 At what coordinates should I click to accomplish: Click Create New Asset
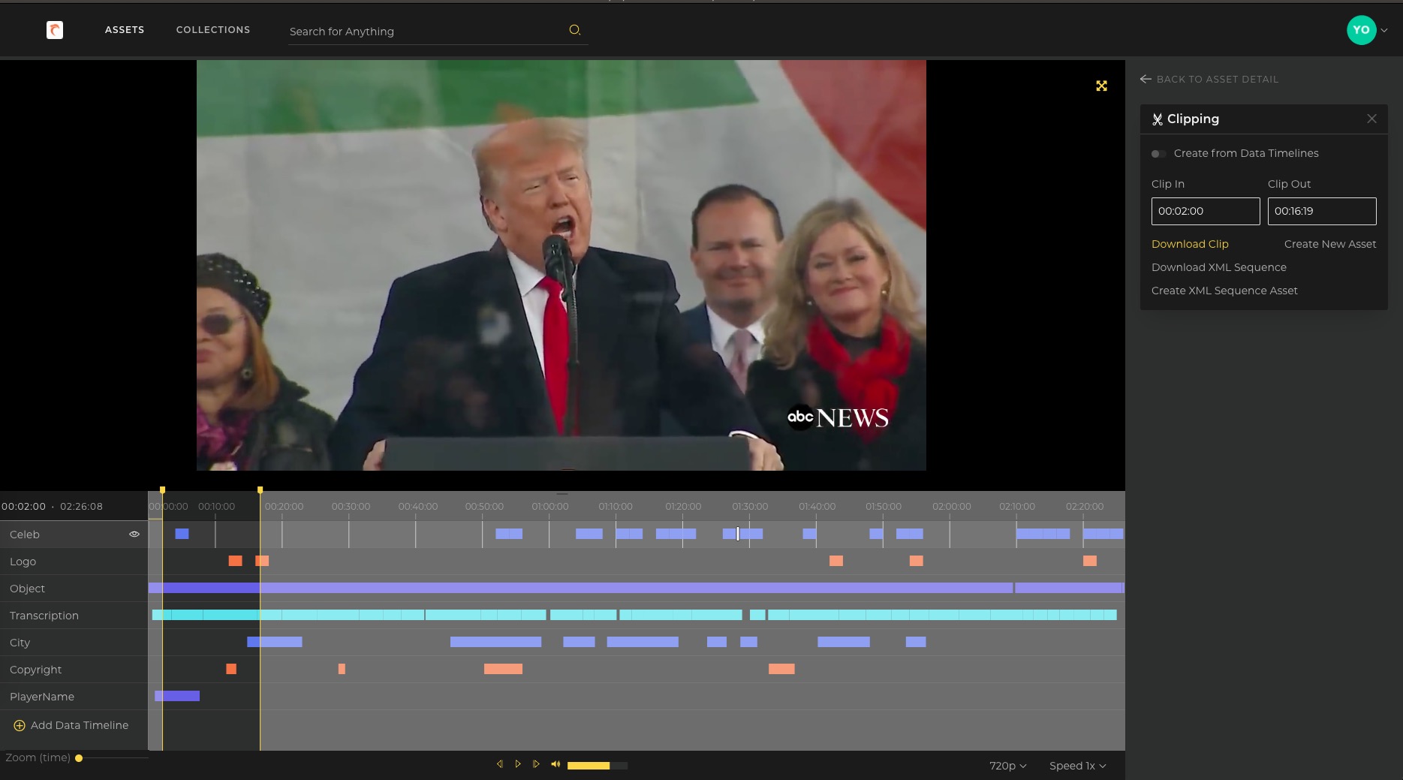pyautogui.click(x=1330, y=244)
